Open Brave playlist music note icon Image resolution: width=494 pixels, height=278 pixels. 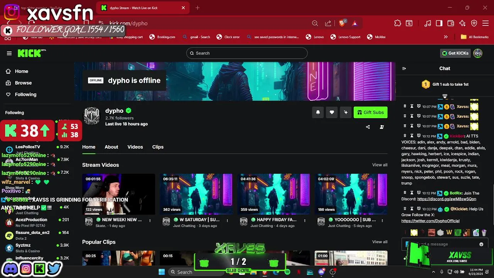pyautogui.click(x=428, y=23)
